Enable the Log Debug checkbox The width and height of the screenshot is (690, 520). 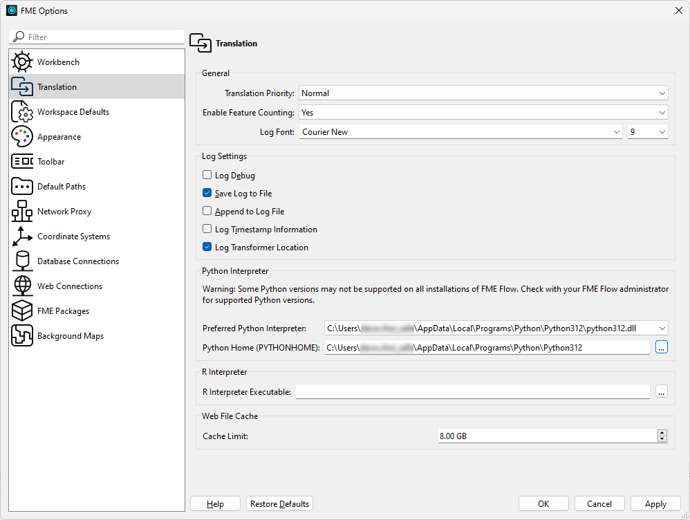coord(207,175)
